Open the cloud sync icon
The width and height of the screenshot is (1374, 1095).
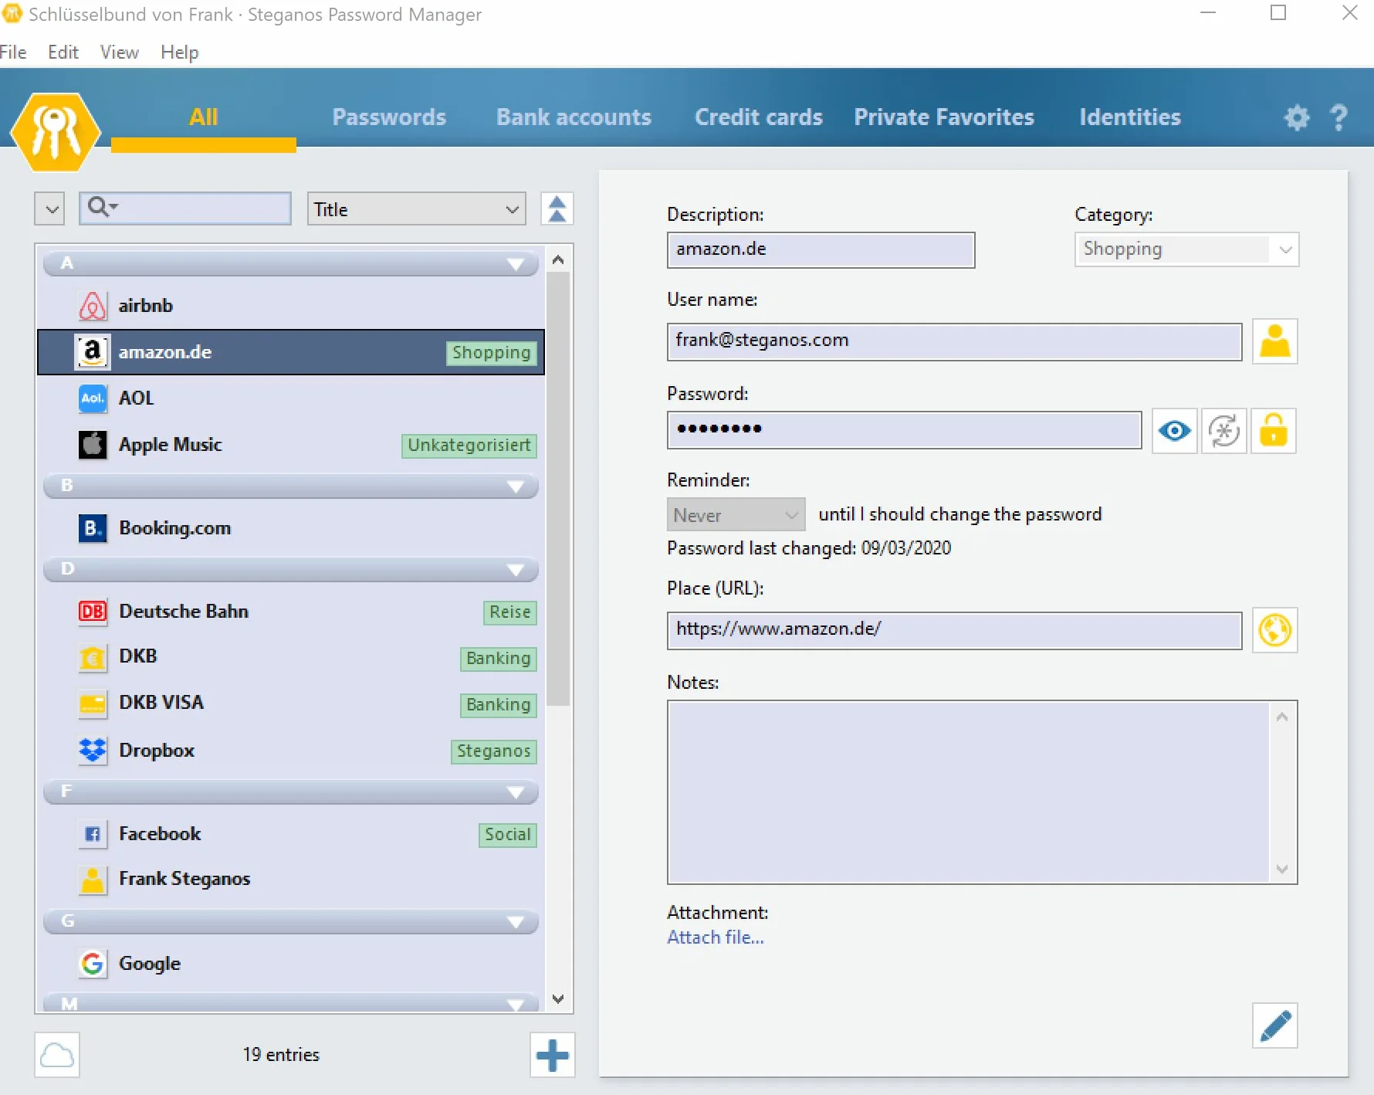tap(57, 1055)
